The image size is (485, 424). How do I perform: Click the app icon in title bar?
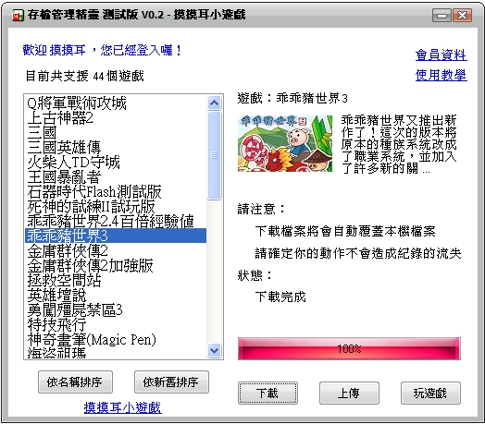18,15
